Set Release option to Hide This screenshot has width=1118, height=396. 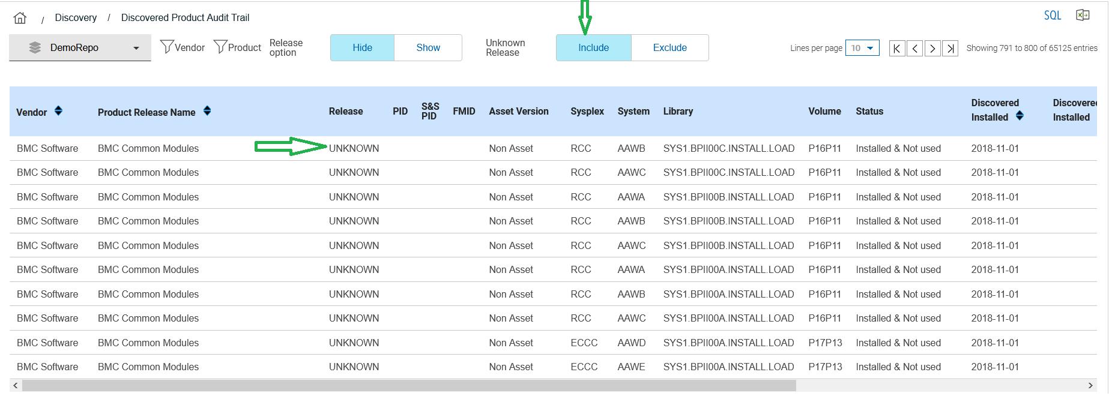(x=362, y=48)
